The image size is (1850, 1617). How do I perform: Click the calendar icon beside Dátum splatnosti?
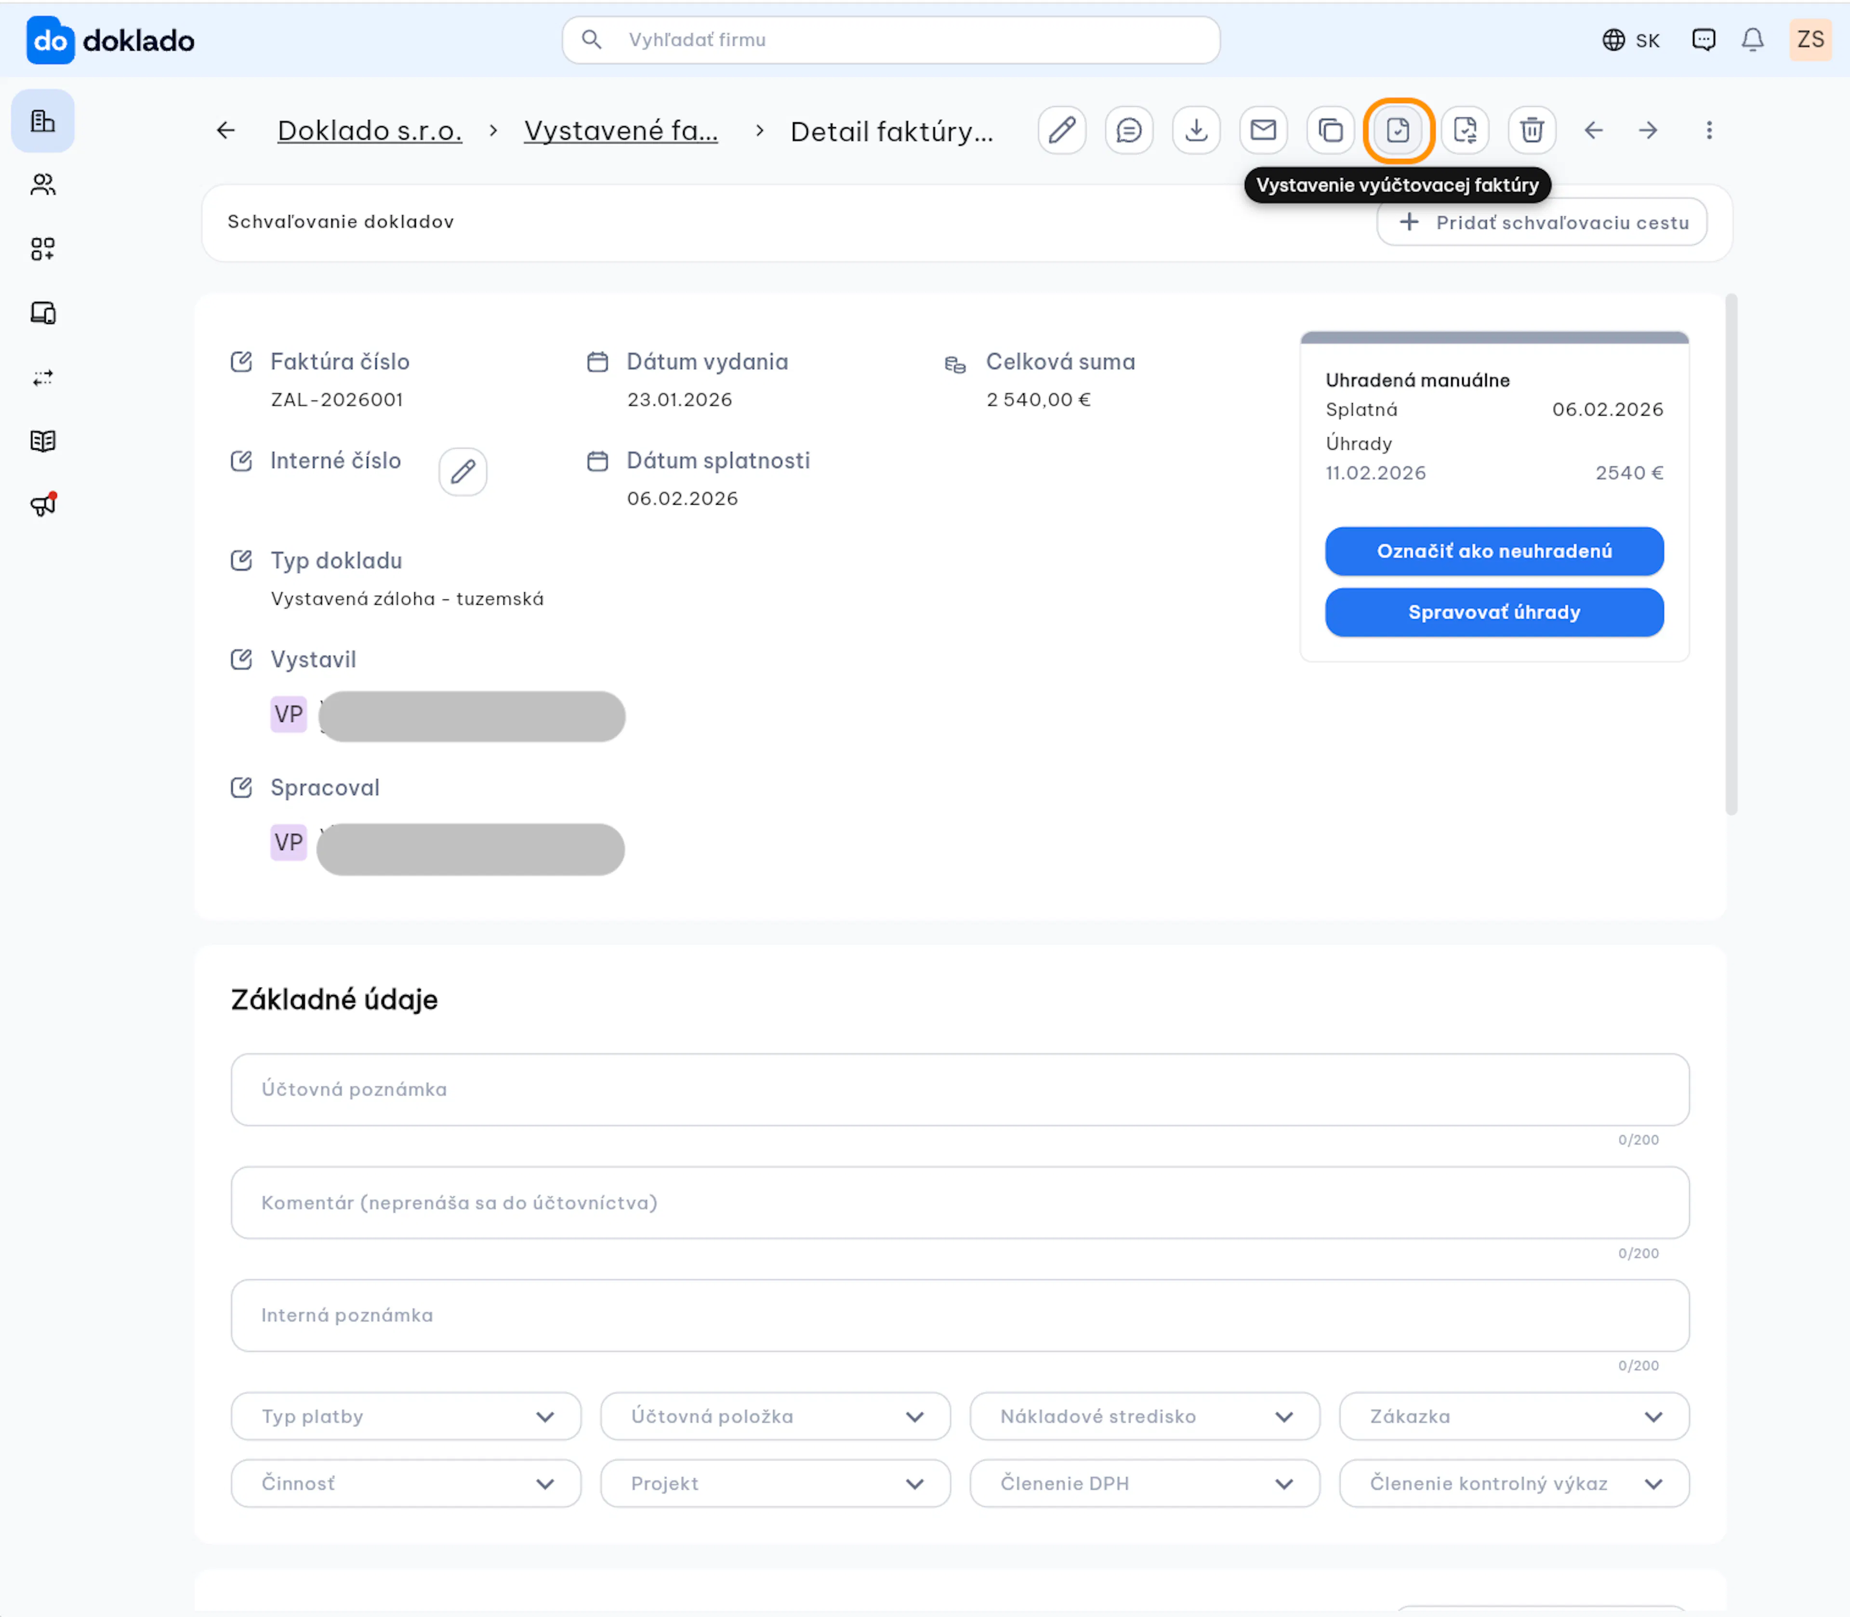point(598,461)
